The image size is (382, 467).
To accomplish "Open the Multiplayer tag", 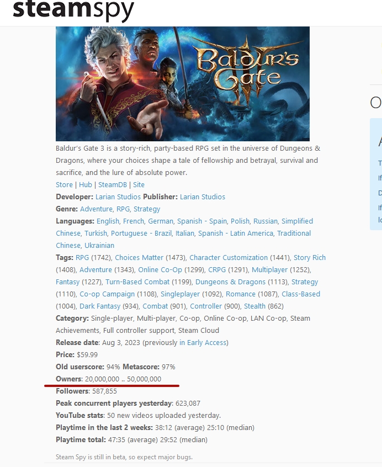I will point(269,270).
